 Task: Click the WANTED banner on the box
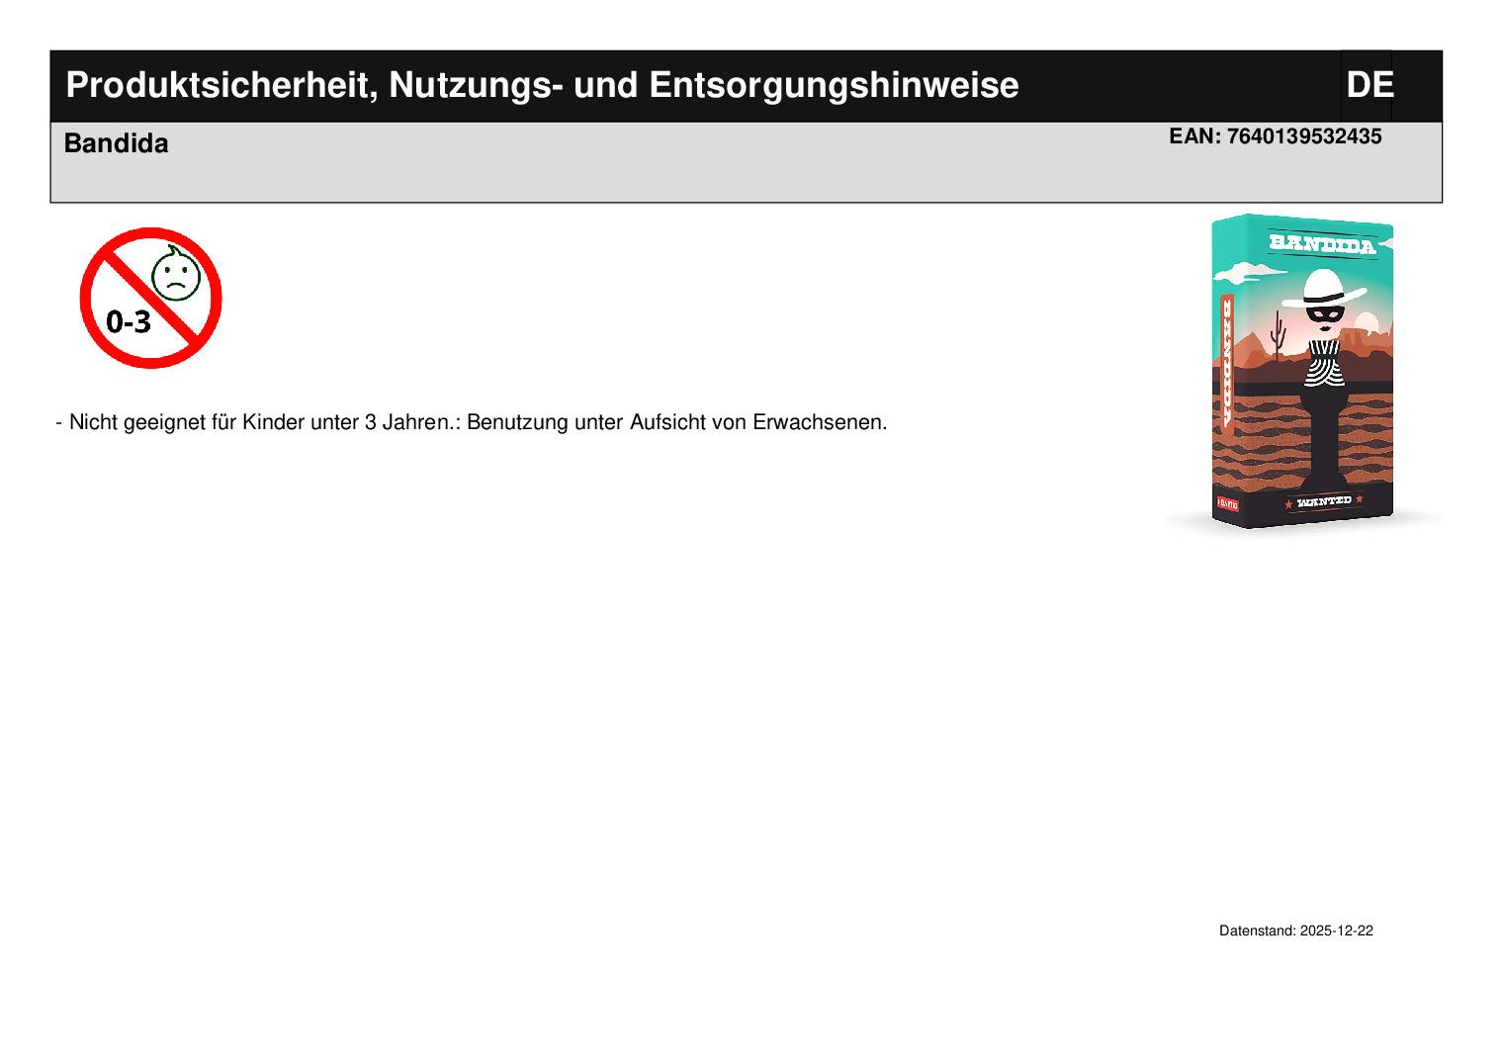click(x=1324, y=501)
